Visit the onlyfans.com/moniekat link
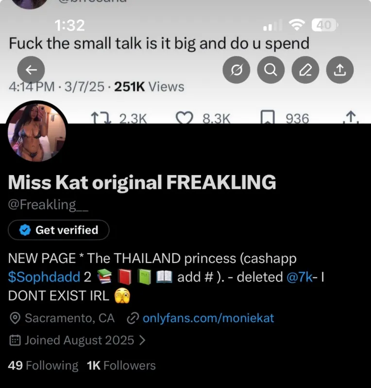The height and width of the screenshot is (388, 371). pyautogui.click(x=208, y=318)
